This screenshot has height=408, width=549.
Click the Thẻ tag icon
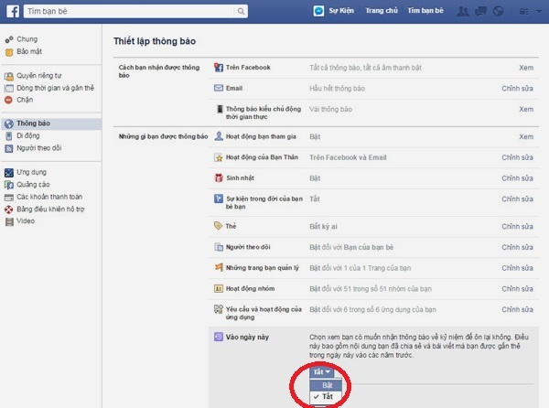[218, 226]
